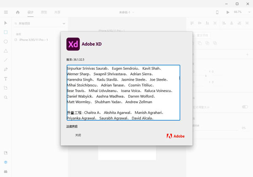Distribute horizontally icon
253x177 pixels.
click(x=247, y=23)
